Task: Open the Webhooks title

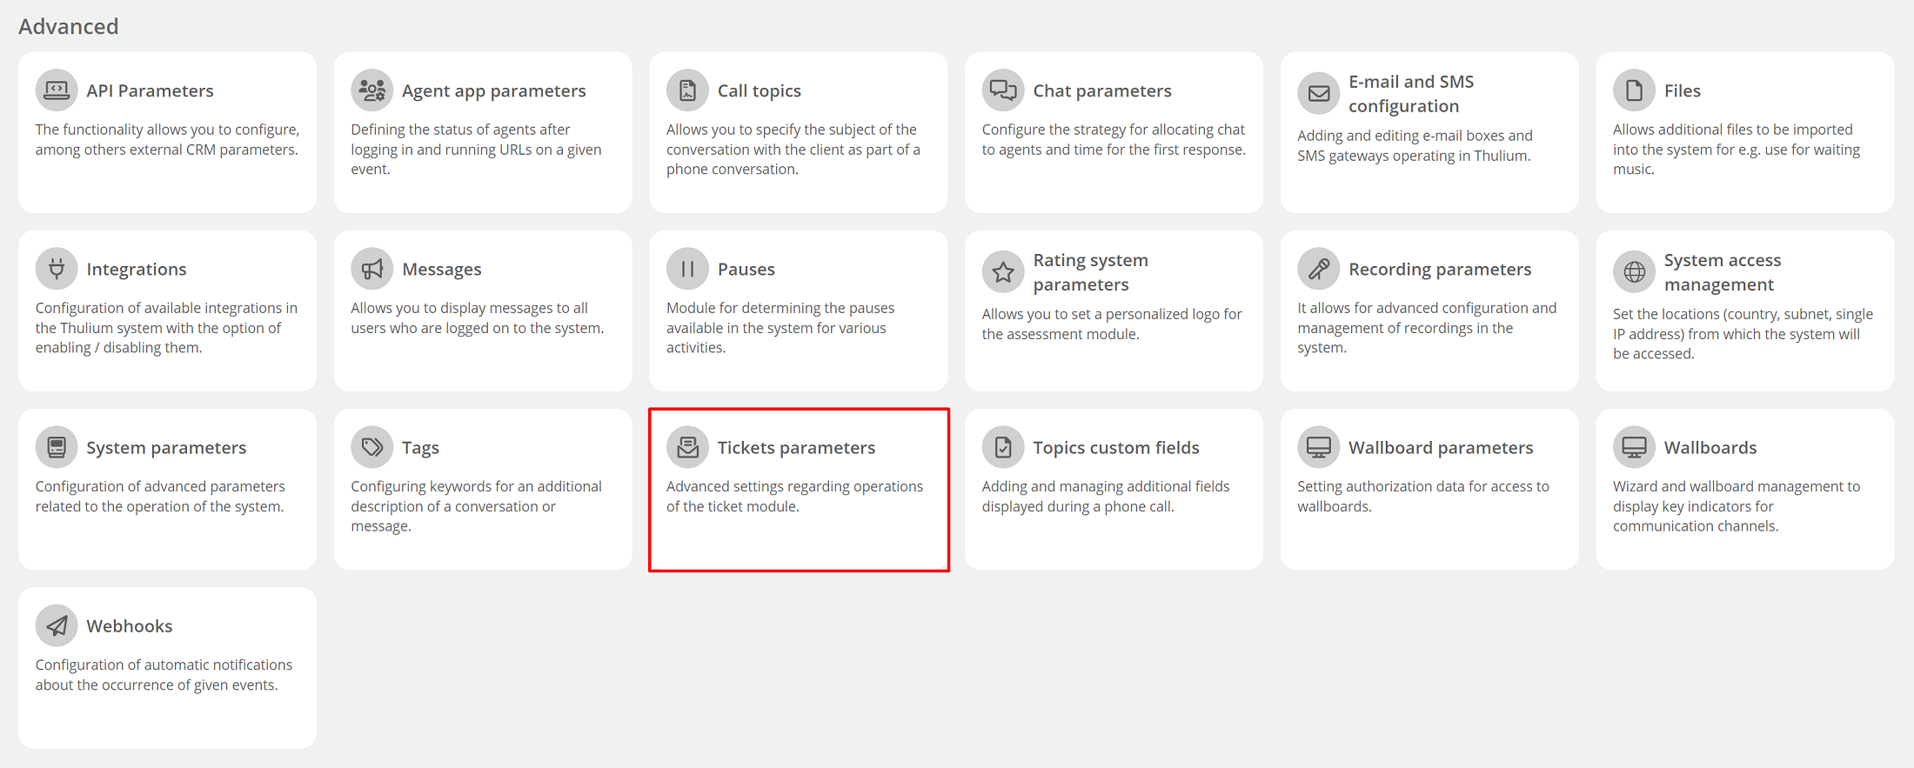Action: tap(130, 625)
